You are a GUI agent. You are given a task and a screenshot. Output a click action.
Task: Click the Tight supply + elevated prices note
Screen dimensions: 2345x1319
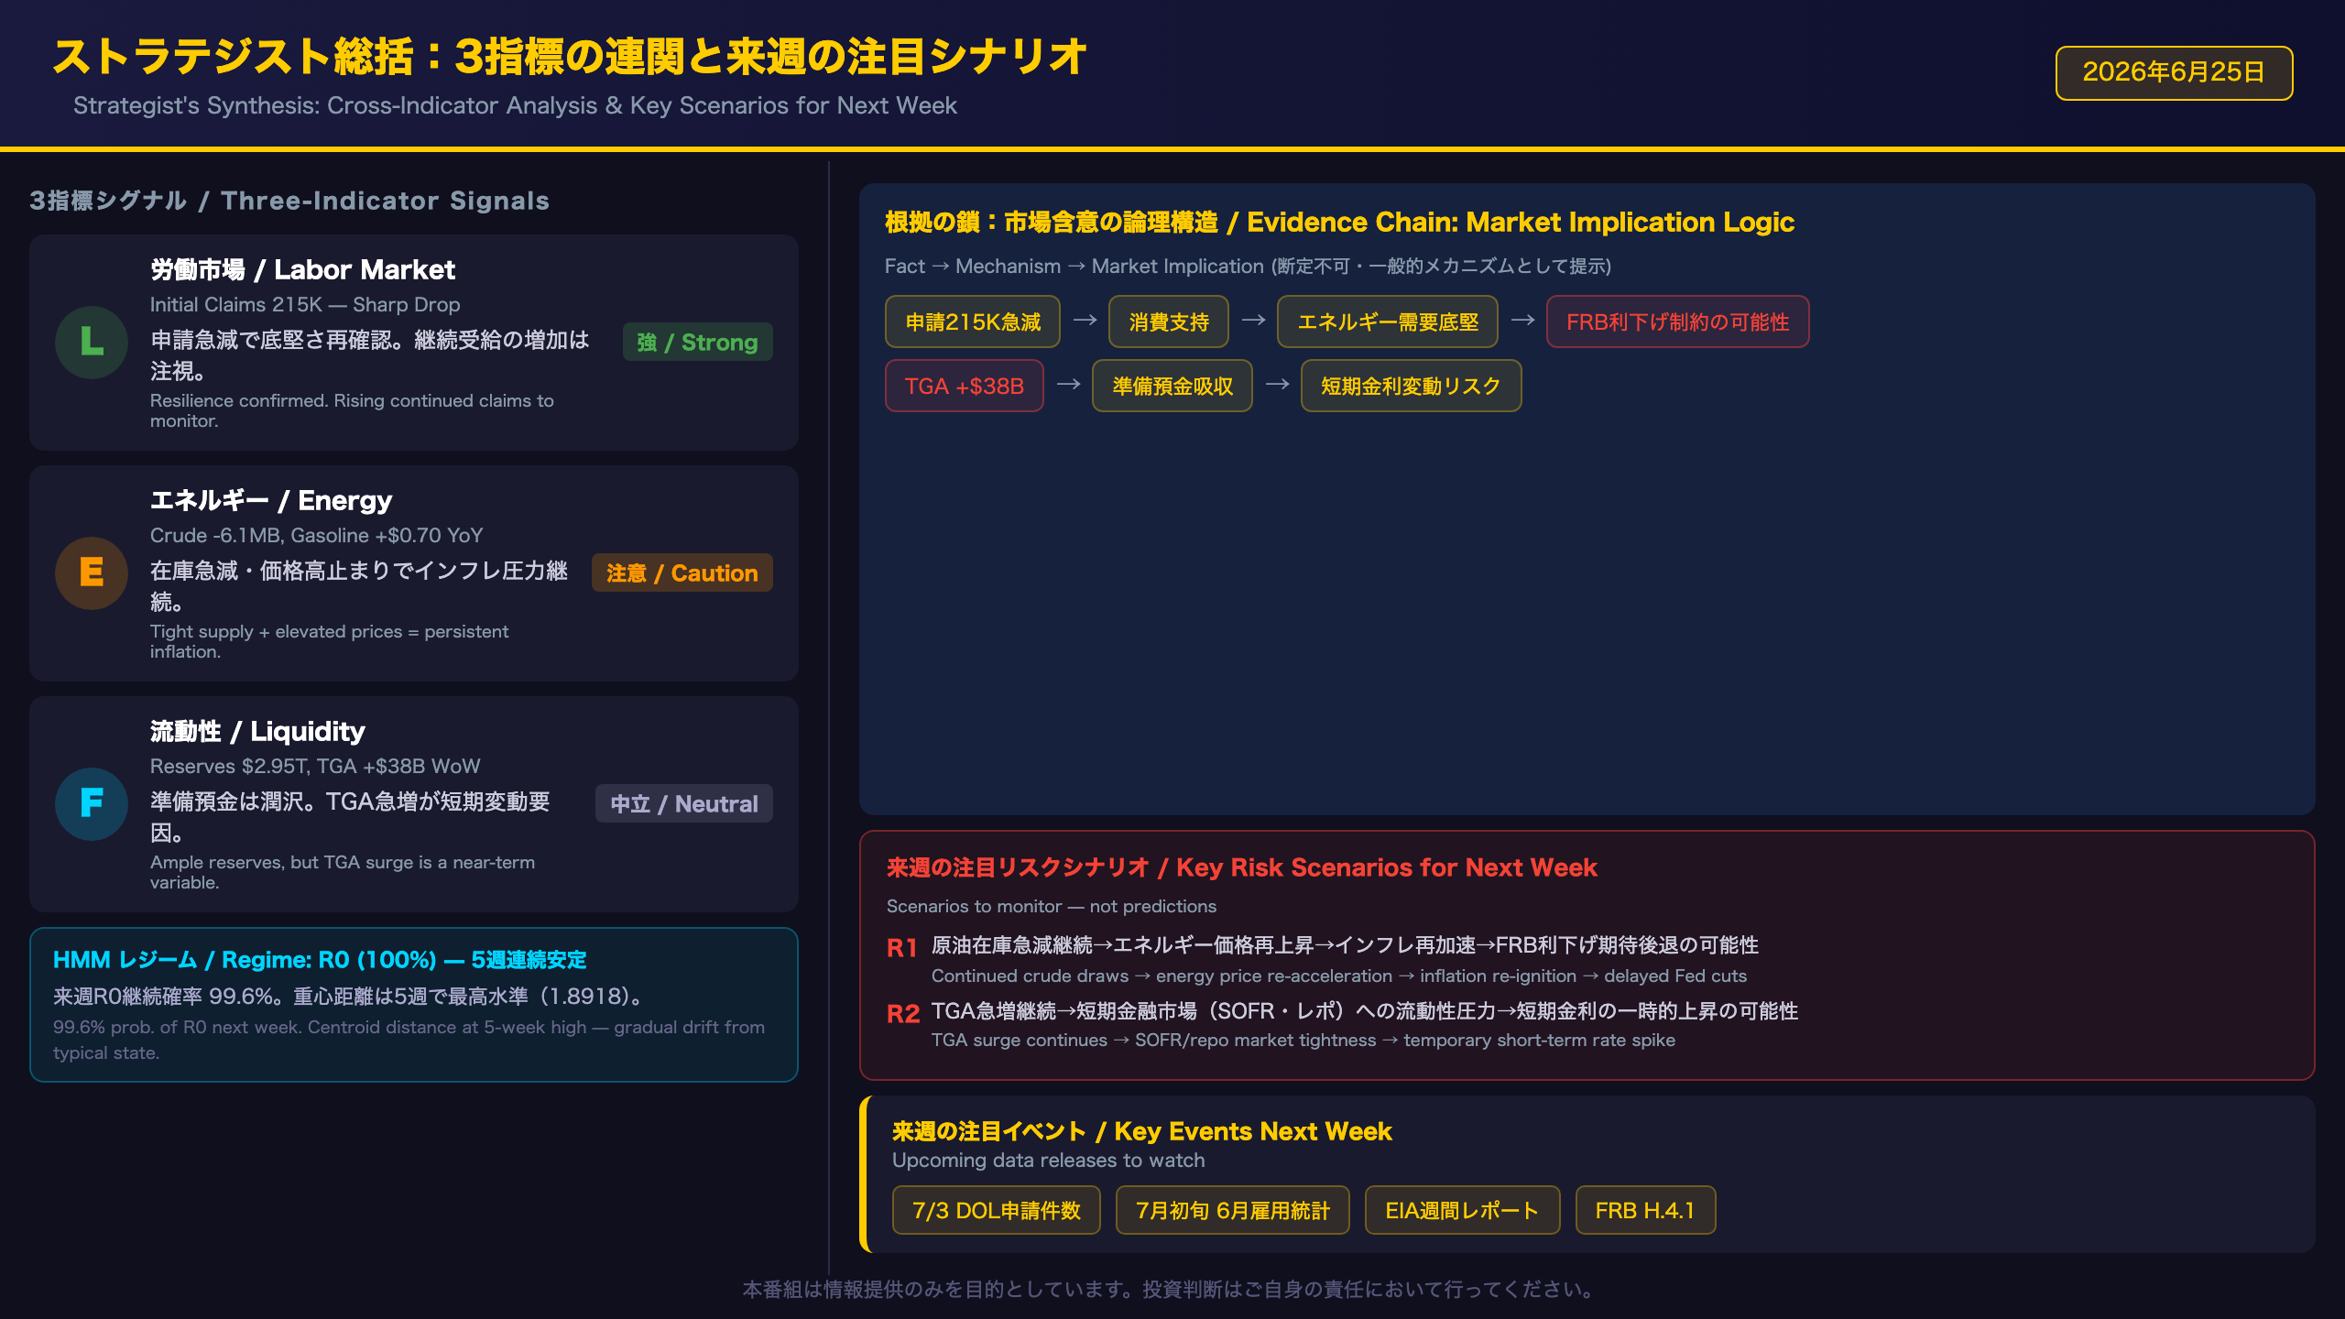click(329, 641)
